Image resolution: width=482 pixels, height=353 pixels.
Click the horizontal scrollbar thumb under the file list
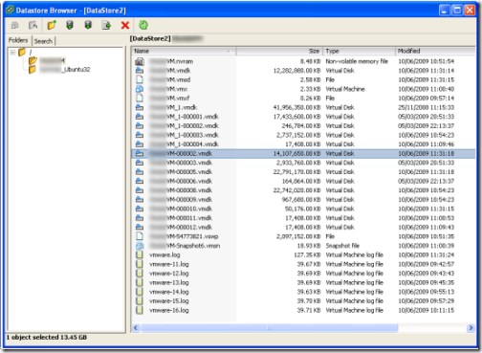click(270, 327)
